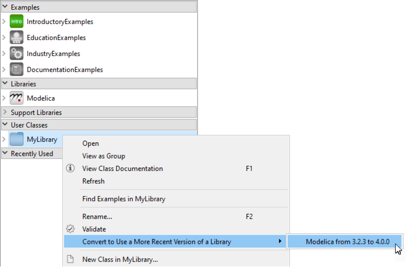Viewport: 406px width, 267px height.
Task: Choose Rename... in the context menu
Action: pyautogui.click(x=97, y=217)
